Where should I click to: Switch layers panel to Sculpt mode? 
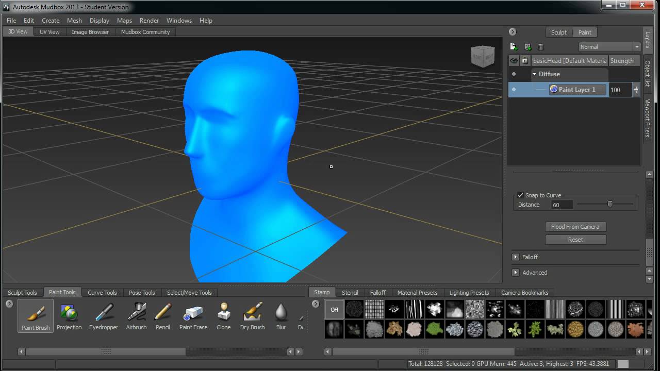pos(559,32)
